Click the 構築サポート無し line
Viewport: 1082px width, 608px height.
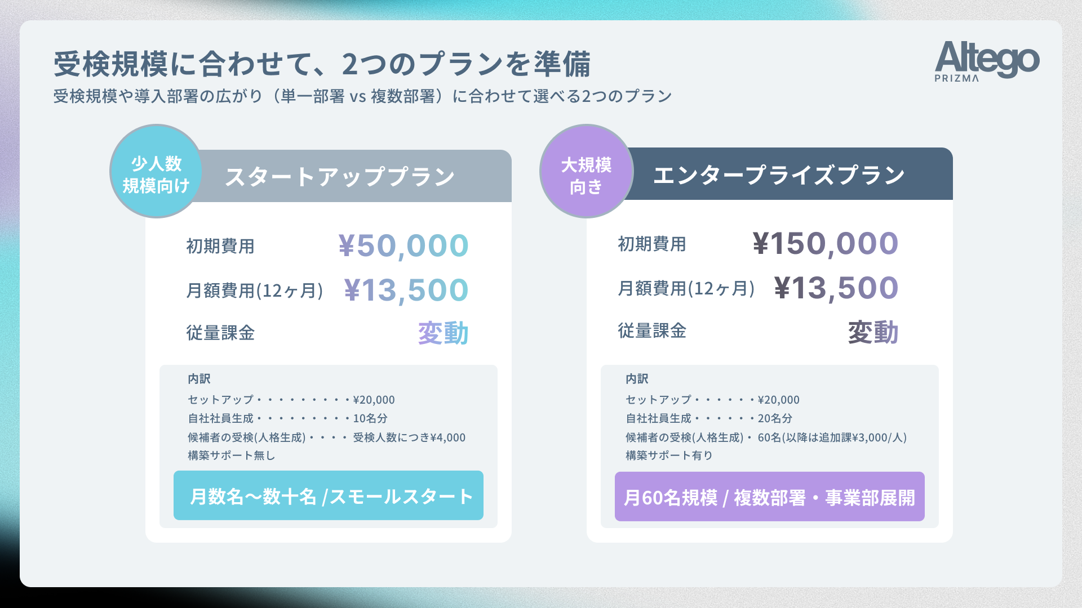click(232, 455)
